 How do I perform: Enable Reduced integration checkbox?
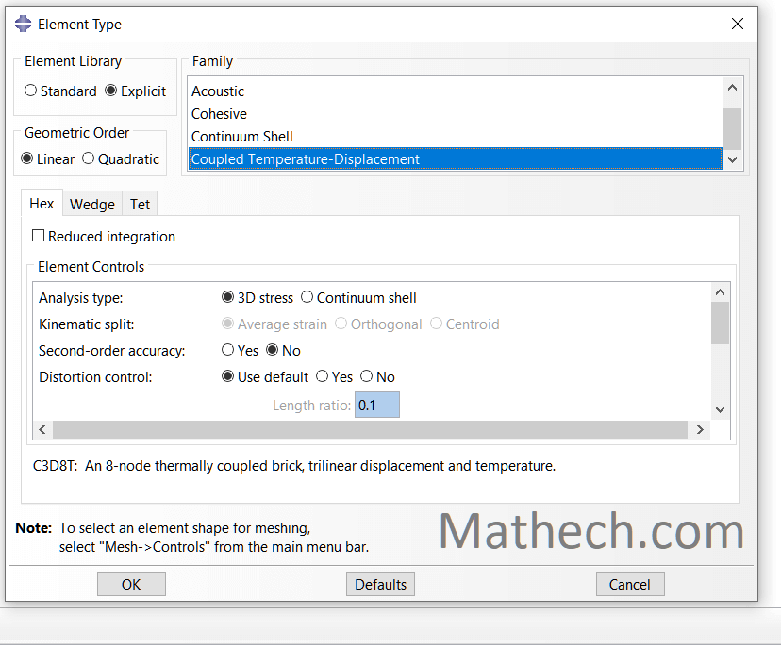point(39,236)
